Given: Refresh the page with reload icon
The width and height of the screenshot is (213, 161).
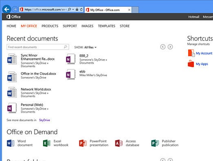Looking at the screenshot, I should click(81, 9).
